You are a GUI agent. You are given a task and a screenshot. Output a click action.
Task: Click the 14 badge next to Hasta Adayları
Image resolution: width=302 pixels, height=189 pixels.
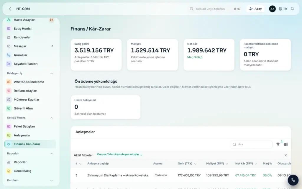(x=51, y=20)
